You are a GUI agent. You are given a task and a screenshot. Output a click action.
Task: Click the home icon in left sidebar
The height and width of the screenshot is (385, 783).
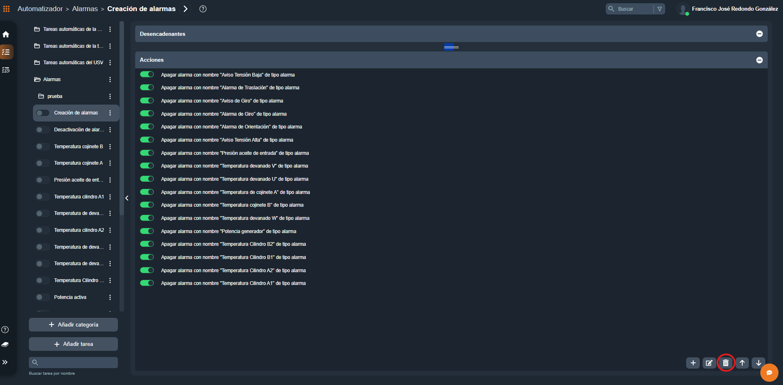[x=6, y=35]
